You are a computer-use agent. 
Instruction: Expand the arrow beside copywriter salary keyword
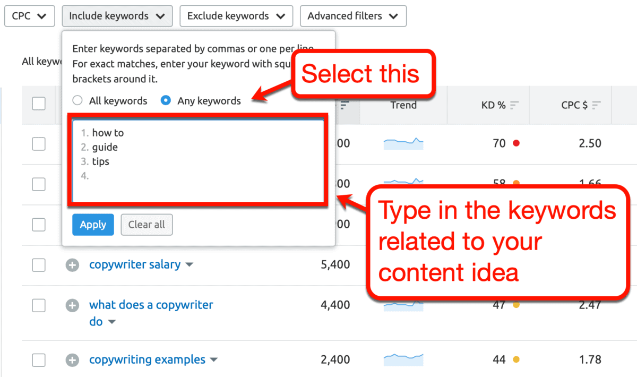pyautogui.click(x=190, y=264)
